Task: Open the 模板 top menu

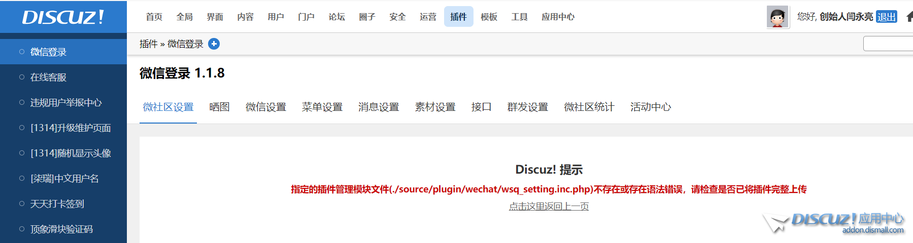Action: [489, 17]
